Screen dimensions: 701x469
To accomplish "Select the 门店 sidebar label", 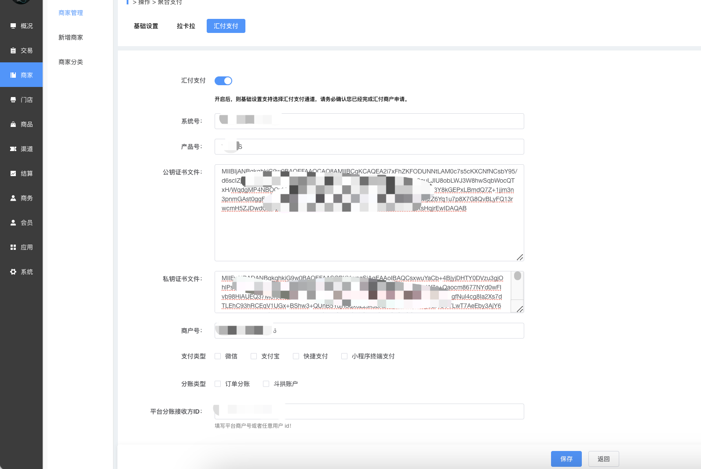I will [27, 100].
